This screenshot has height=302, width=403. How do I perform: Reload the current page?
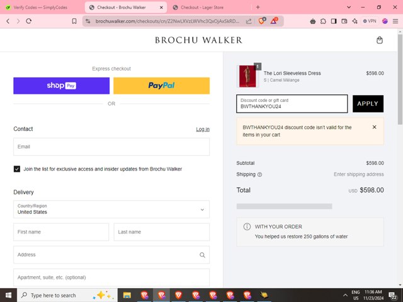[28, 21]
